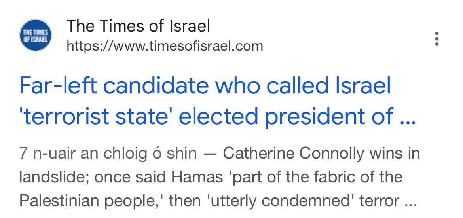
Task: Click 'Catherine Connolly' in the snippet
Action: tap(294, 154)
